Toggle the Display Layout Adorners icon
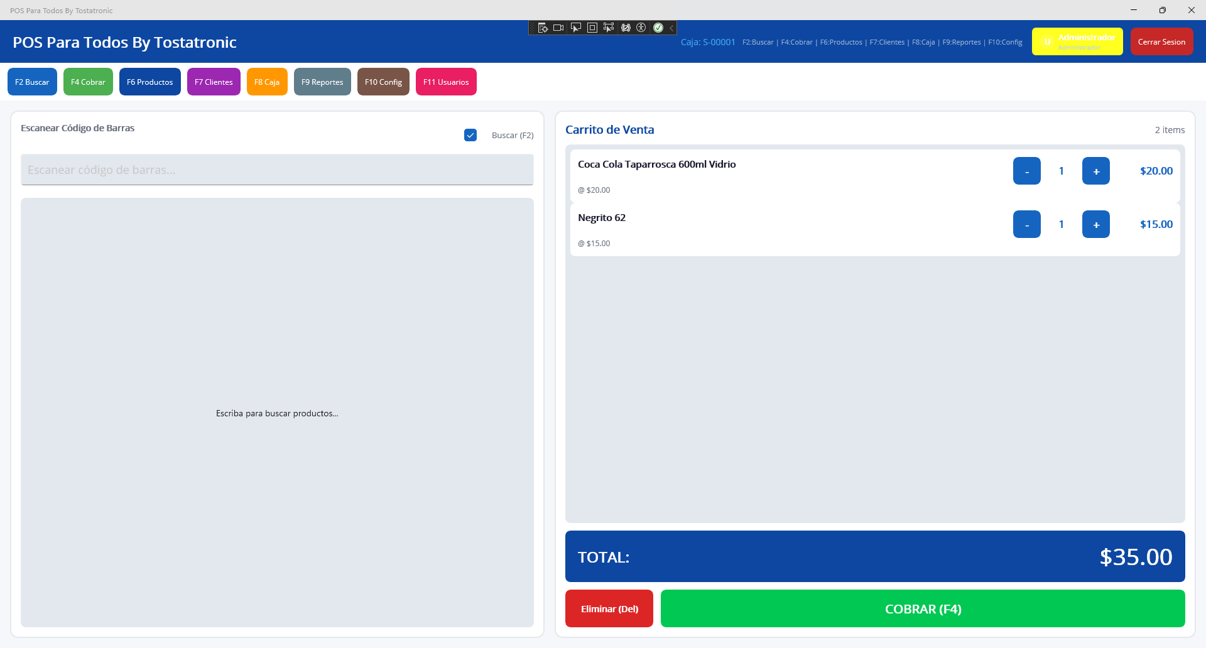The image size is (1206, 648). point(592,28)
